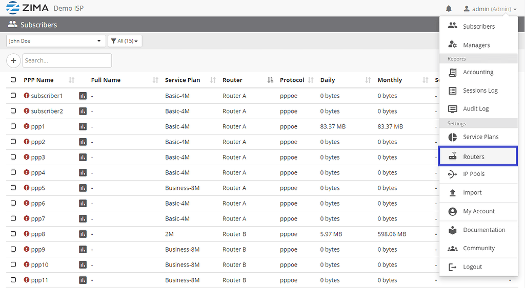Click the notification bell icon
The width and height of the screenshot is (525, 288).
(x=449, y=9)
